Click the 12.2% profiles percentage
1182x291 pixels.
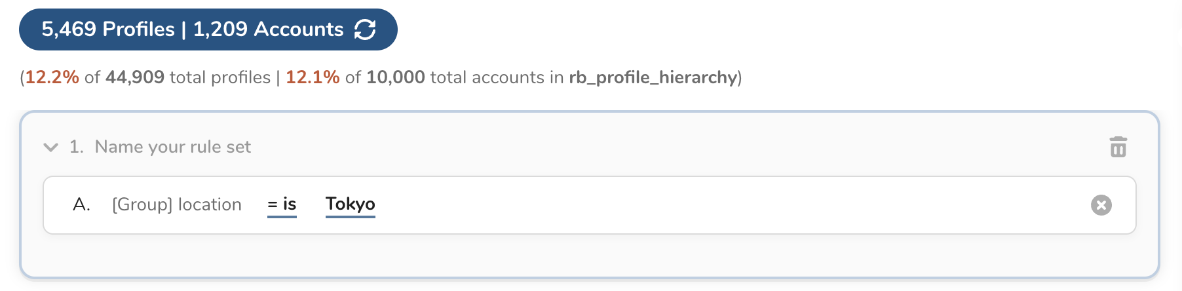(52, 77)
